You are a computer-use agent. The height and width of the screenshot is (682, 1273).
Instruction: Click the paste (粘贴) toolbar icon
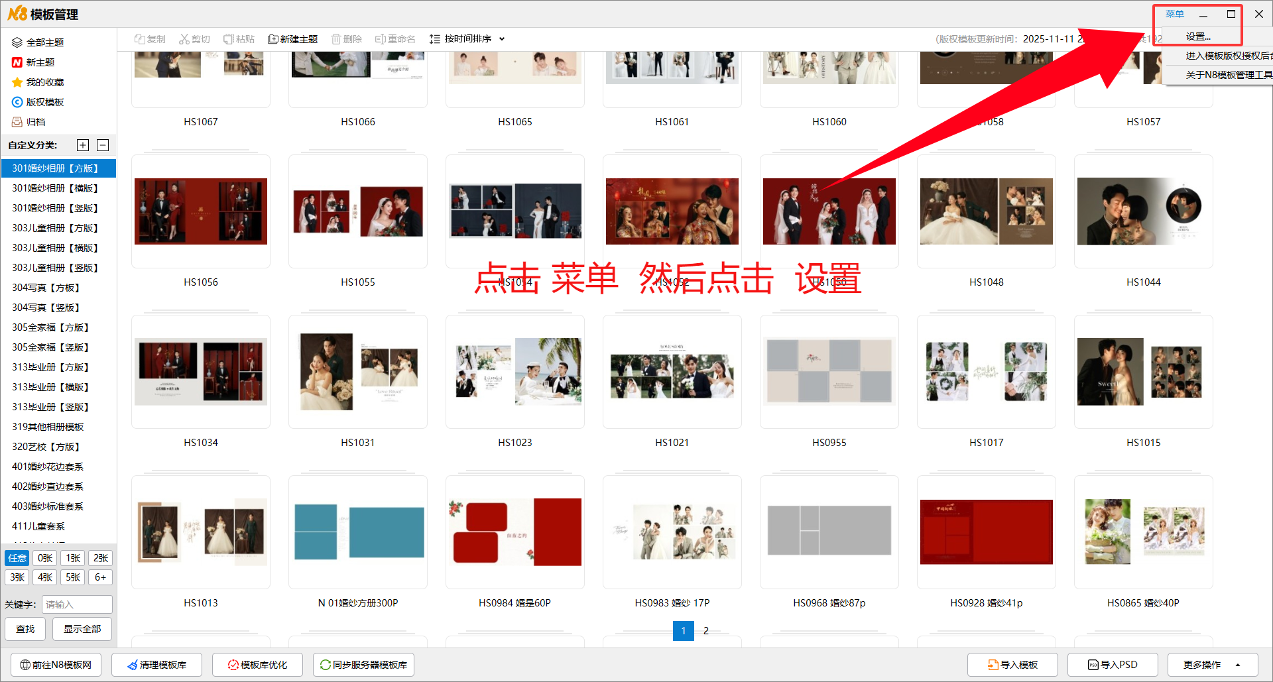(x=229, y=39)
